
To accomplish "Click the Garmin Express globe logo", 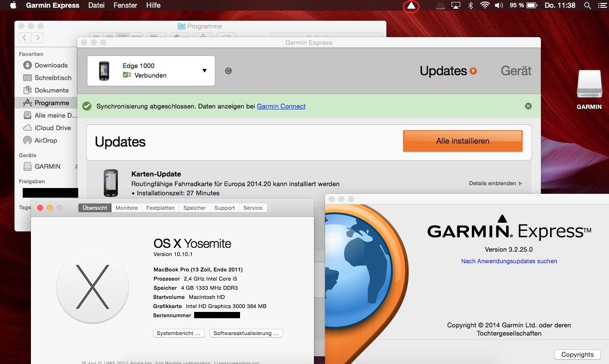I will click(367, 284).
